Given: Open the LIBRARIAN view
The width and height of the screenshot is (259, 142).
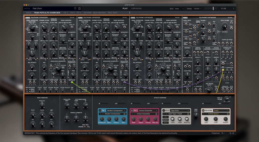Looking at the screenshot, I should click(x=136, y=9).
